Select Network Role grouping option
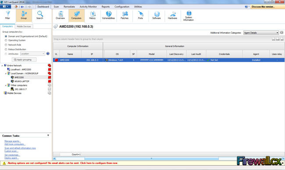 pos(6,45)
